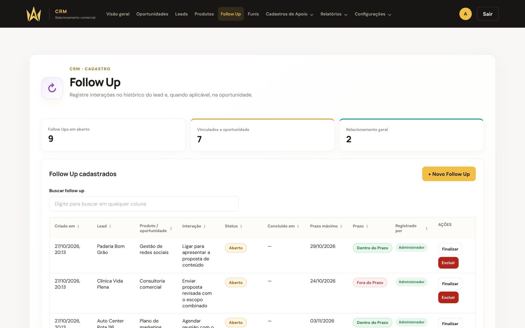Click 'Consultoria comercial' cell
This screenshot has height=328, width=525.
(152, 284)
